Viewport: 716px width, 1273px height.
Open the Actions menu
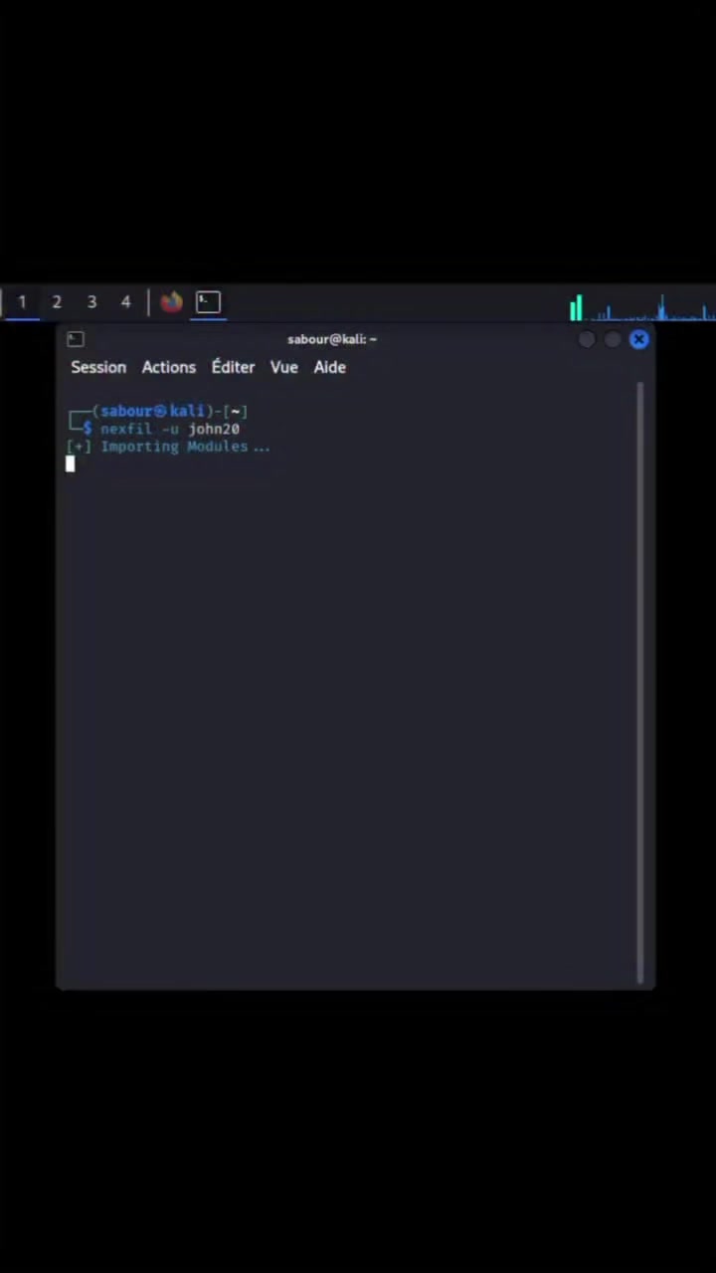coord(169,367)
